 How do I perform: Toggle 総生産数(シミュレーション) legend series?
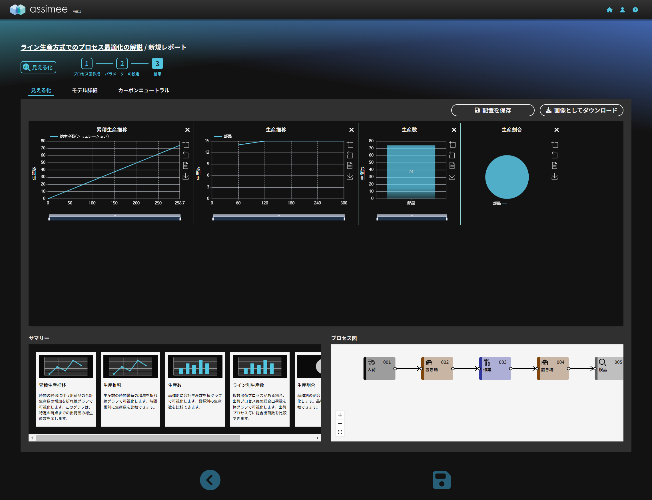tap(80, 136)
